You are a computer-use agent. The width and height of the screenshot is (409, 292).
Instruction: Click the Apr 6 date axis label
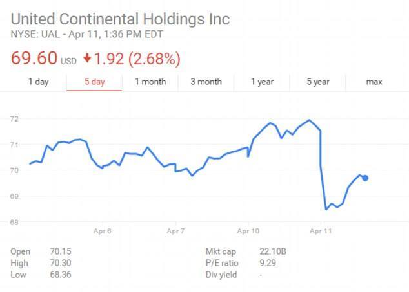click(103, 230)
